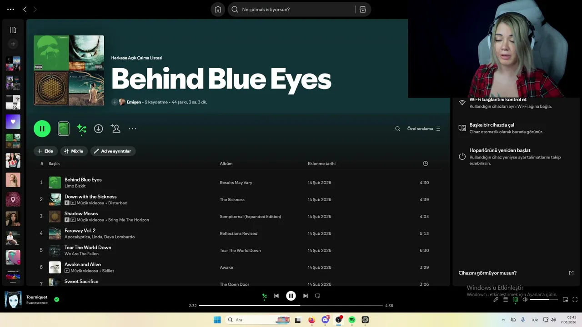582x327 pixels.
Task: Pause playback in the bottom player bar
Action: tap(291, 296)
